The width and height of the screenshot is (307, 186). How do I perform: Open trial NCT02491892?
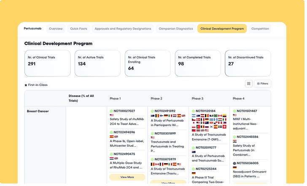pos(165,111)
